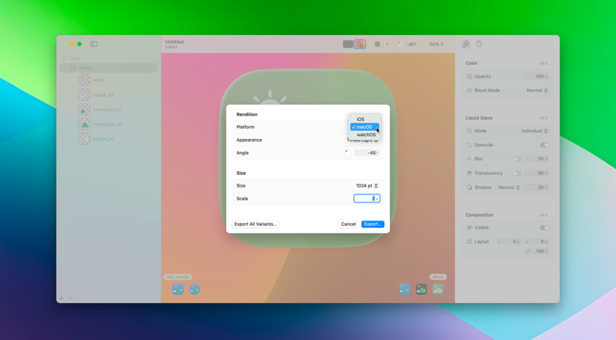This screenshot has height=340, width=616.
Task: Select the gradient background swatch in toolbar
Action: click(x=360, y=44)
